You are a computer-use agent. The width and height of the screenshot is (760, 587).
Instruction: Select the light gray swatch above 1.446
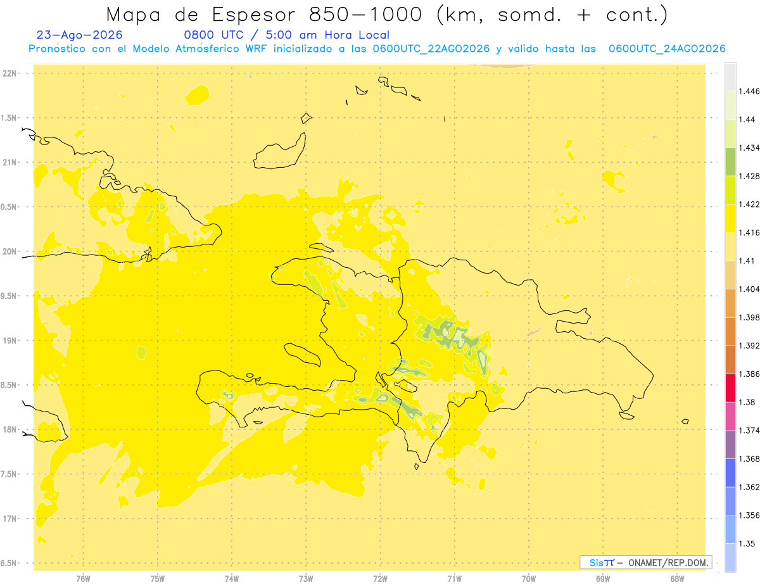pyautogui.click(x=730, y=77)
